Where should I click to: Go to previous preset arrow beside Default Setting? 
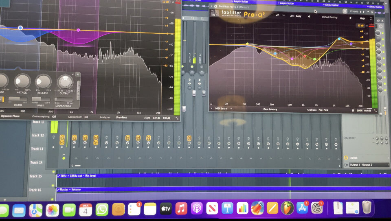click(x=309, y=16)
